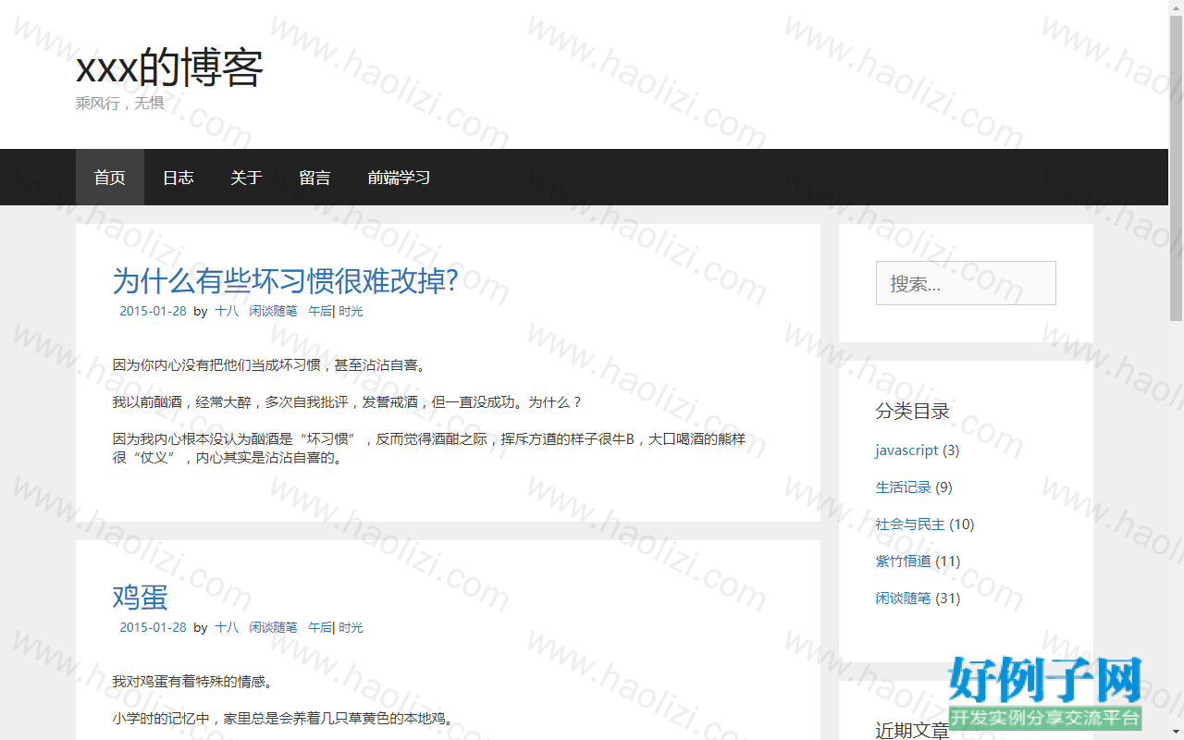Open 闲谈随笔 category under first post
Screen dimensions: 1184x740
273,312
